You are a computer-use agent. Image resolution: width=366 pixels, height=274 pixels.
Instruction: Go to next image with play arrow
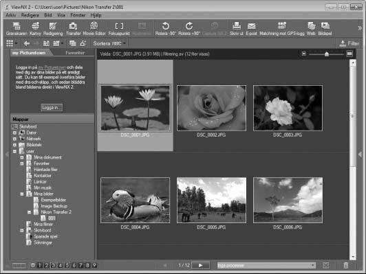tap(200, 265)
